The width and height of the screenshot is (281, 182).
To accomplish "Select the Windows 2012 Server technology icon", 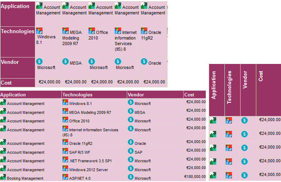I will click(65, 169).
